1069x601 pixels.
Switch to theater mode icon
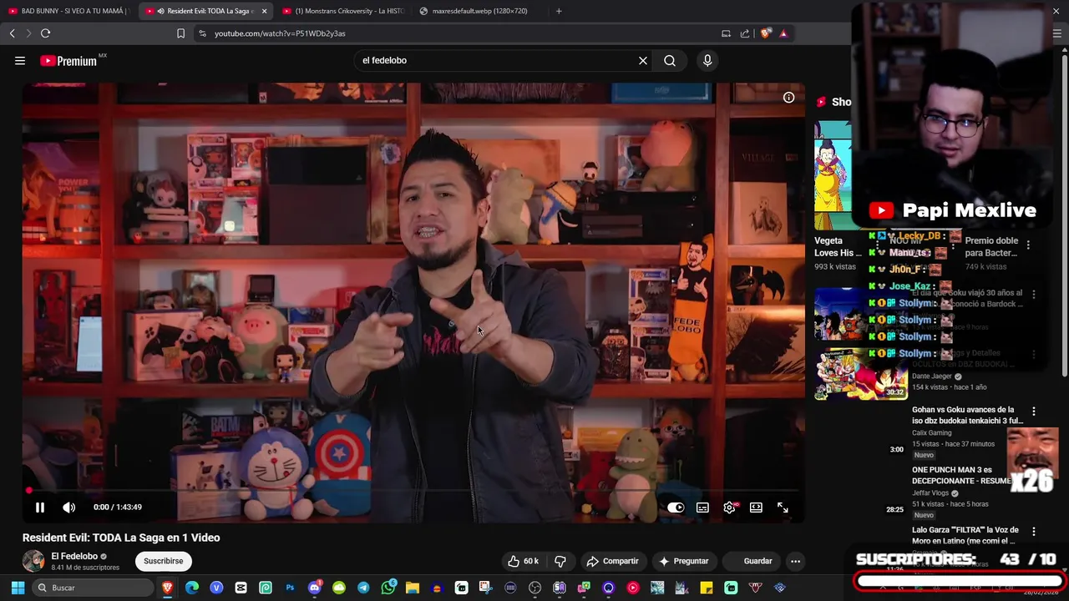point(756,508)
